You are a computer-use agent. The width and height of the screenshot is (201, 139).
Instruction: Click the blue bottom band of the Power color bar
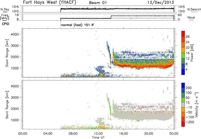[183, 72]
